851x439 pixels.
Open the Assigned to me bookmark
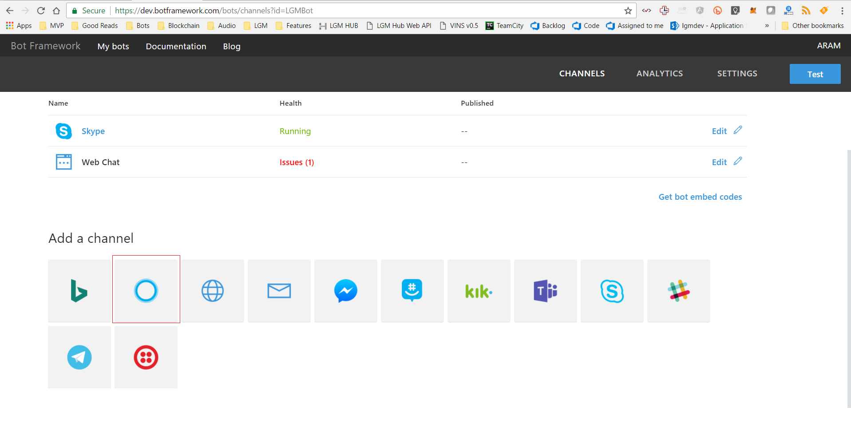click(x=635, y=26)
